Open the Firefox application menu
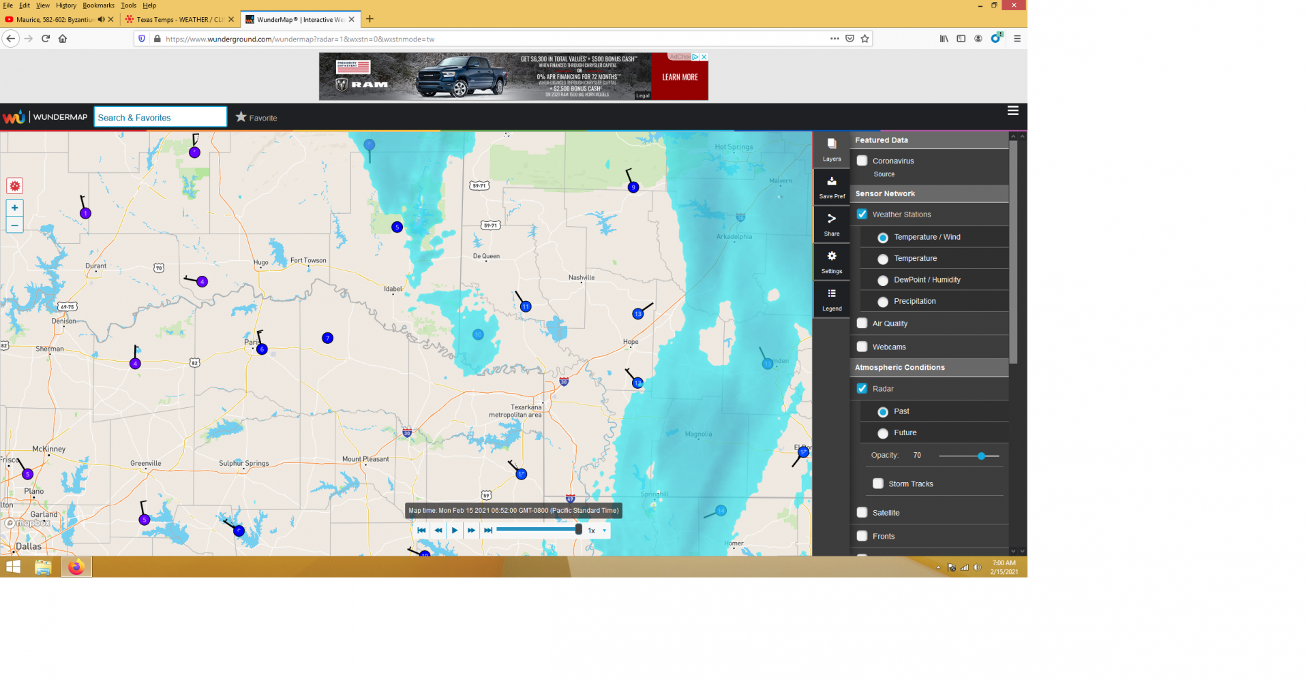The image size is (1309, 679). pyautogui.click(x=1017, y=39)
